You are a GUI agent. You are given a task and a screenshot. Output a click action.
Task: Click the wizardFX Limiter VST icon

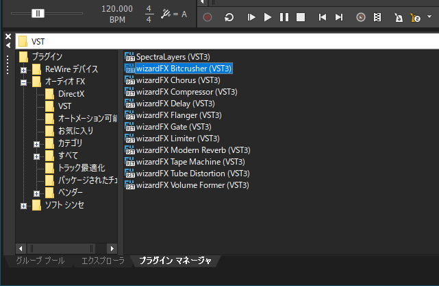[130, 139]
